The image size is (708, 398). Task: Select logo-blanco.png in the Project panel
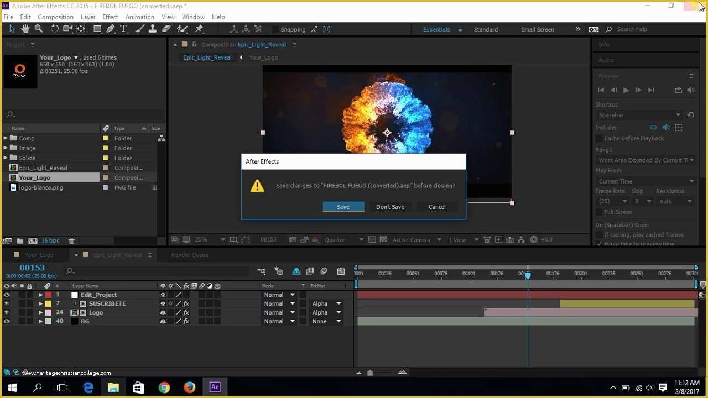coord(41,187)
